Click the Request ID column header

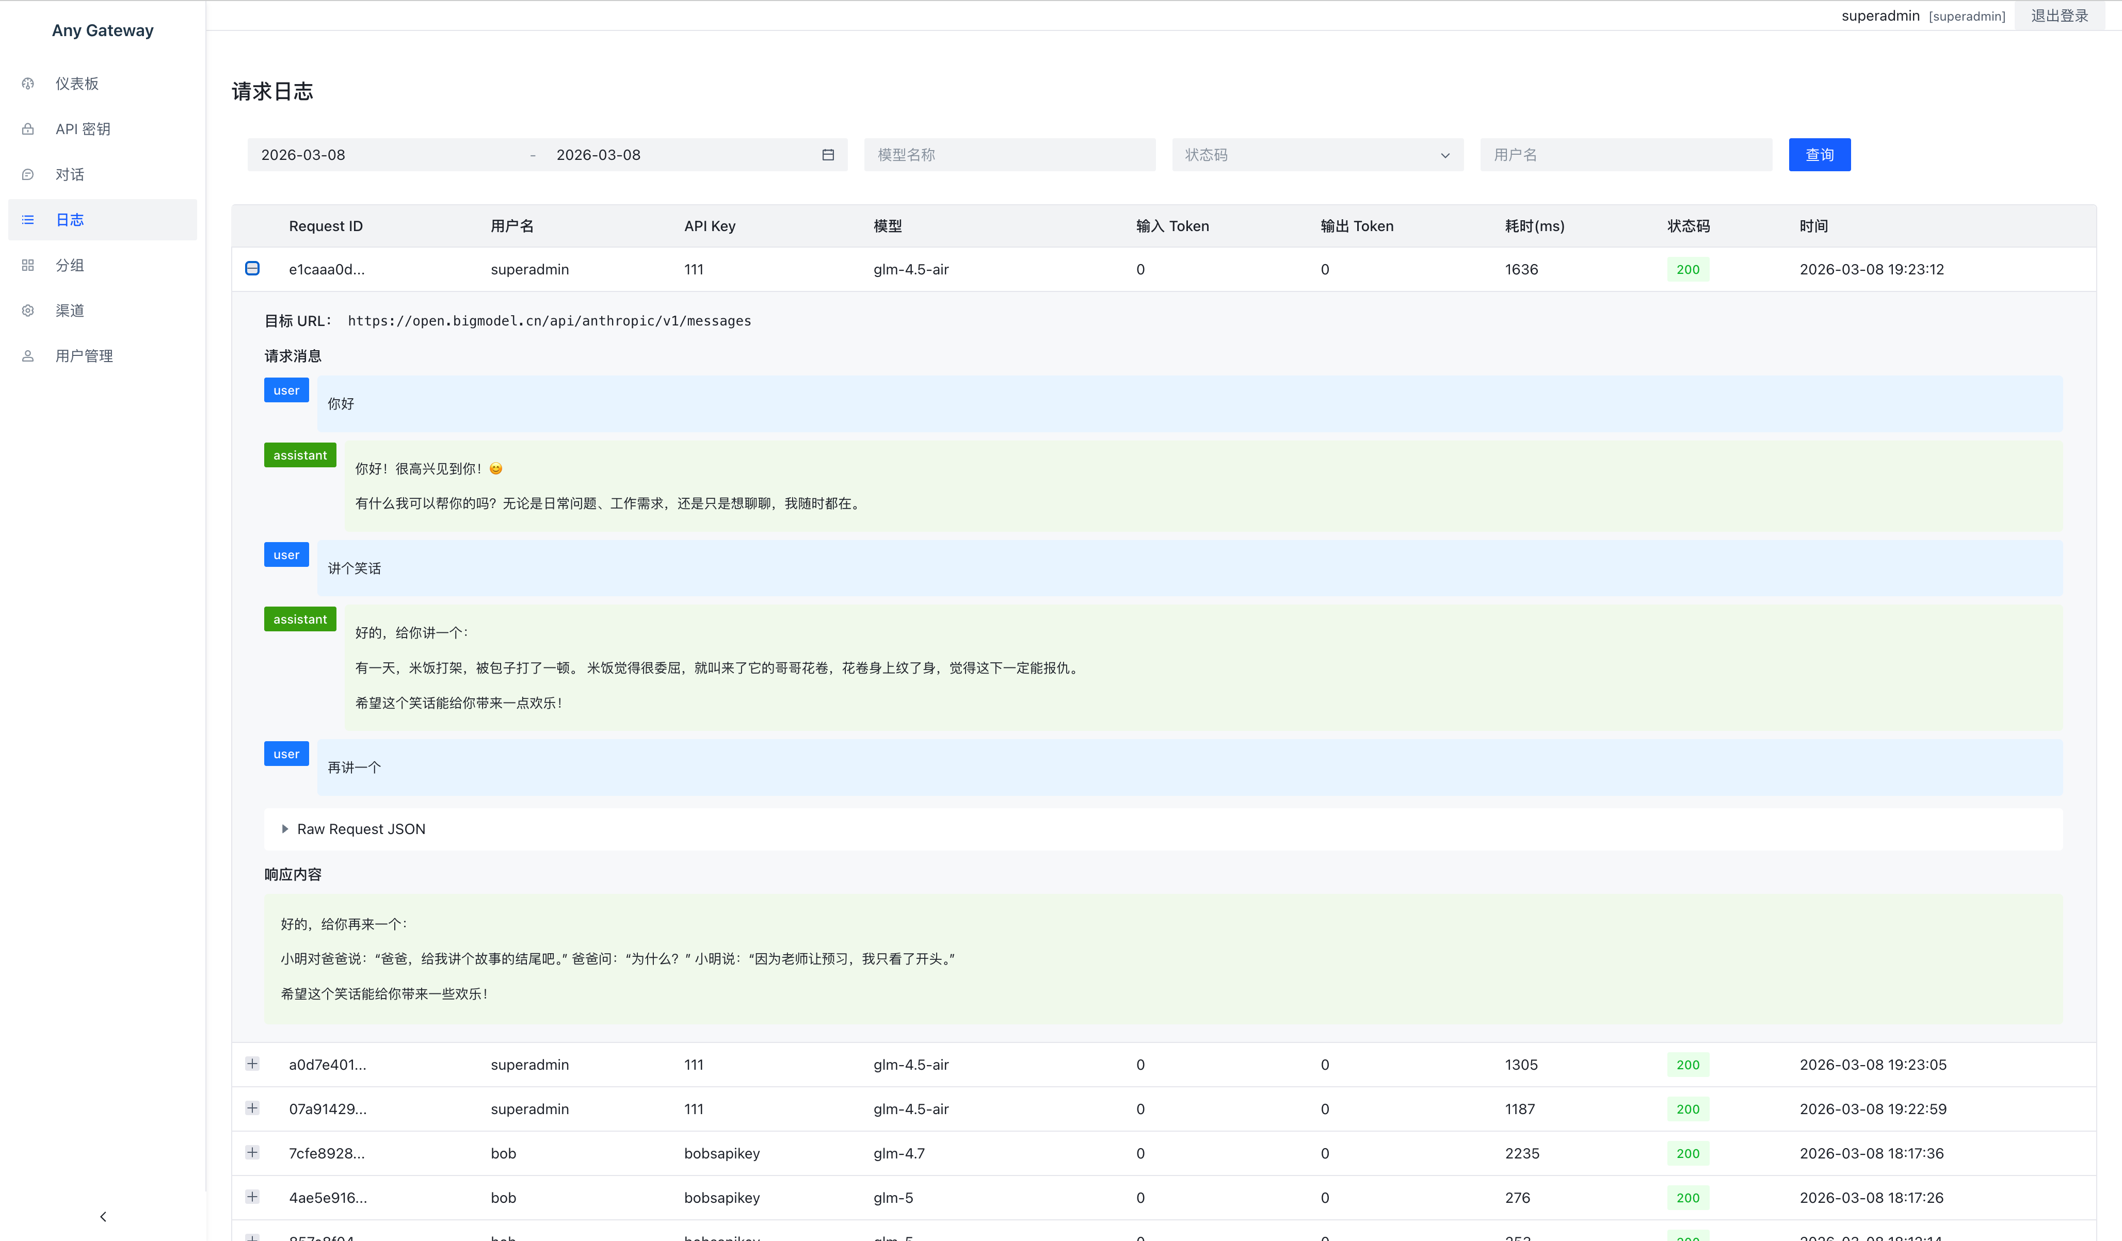(x=326, y=225)
